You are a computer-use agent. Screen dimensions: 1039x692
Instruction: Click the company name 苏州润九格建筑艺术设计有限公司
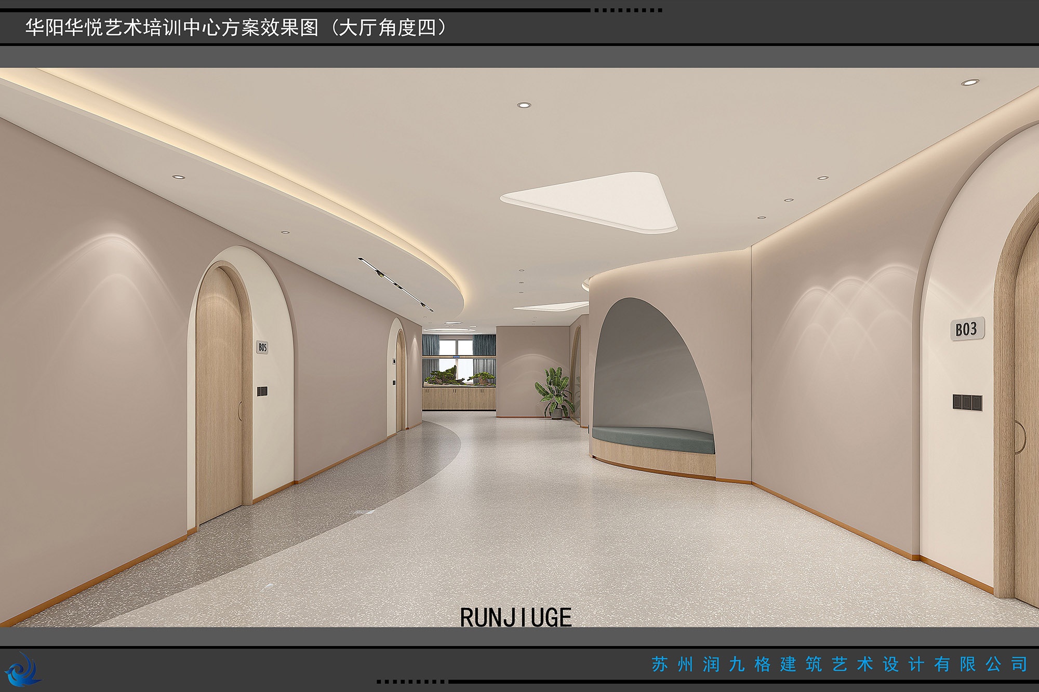pos(840,664)
